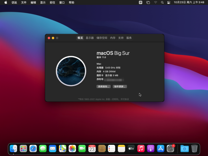The image size is (208, 156).
Task: Open Contacts app in Dock
Action: [102, 148]
